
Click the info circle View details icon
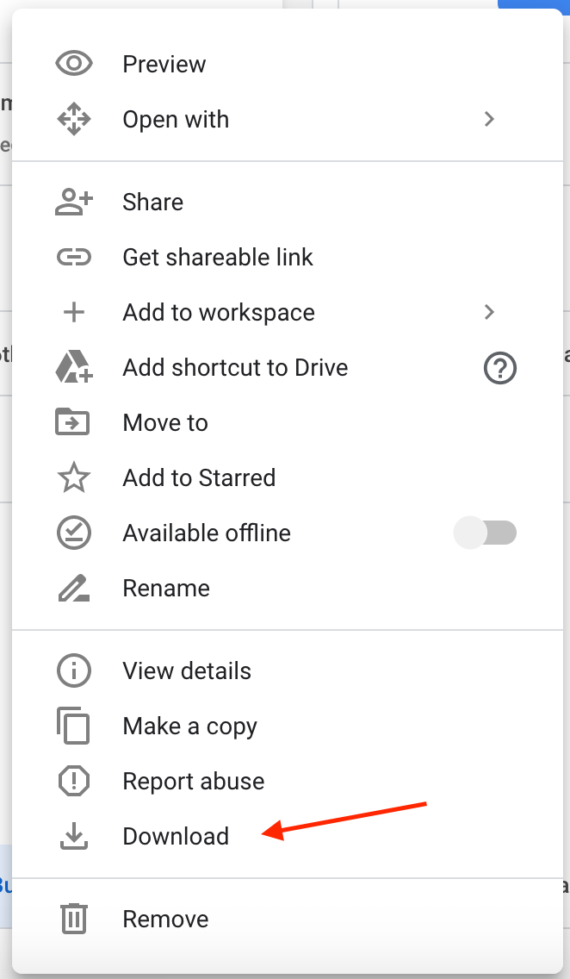pyautogui.click(x=73, y=670)
